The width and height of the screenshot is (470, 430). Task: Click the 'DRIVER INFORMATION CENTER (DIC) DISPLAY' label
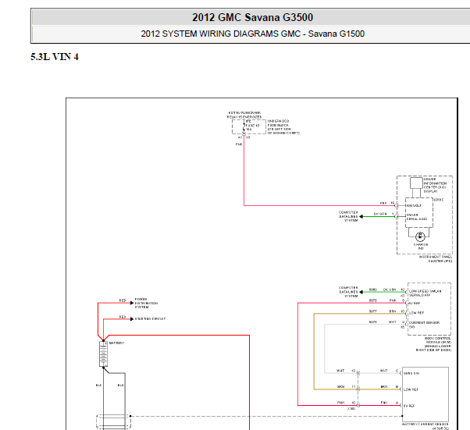tap(435, 185)
